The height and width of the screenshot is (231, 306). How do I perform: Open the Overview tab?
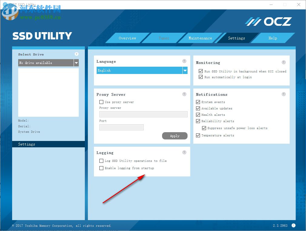pos(127,38)
